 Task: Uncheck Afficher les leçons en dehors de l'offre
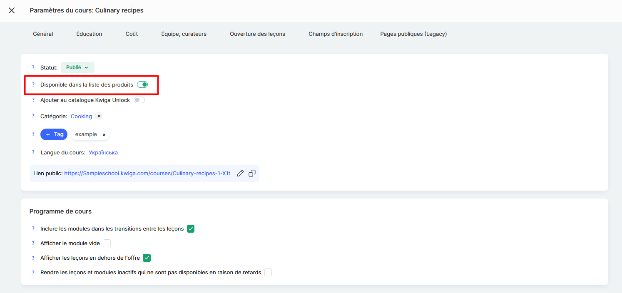pyautogui.click(x=147, y=258)
